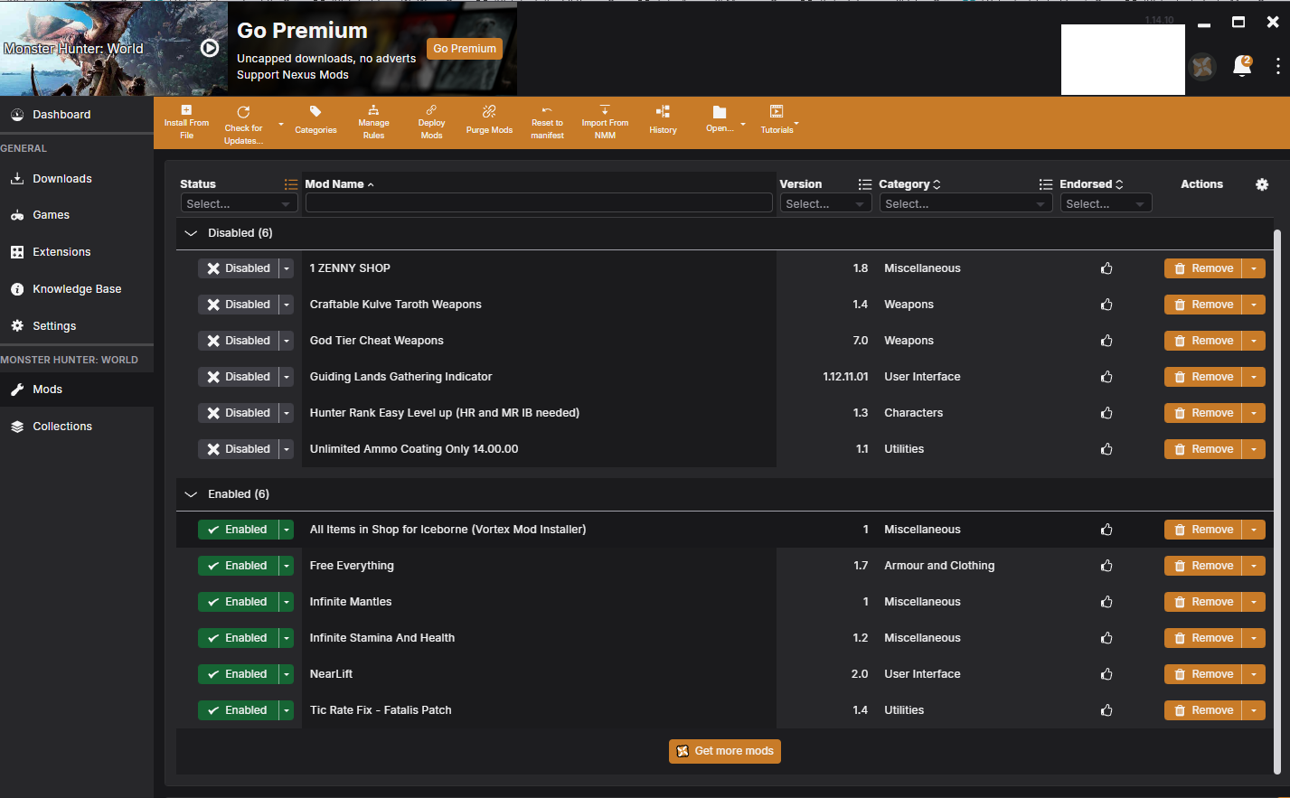Enable Hunter Rank Easy Level up mod
The width and height of the screenshot is (1290, 798).
[x=239, y=413]
